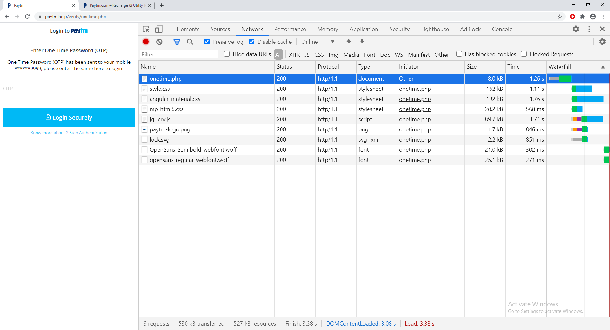Reload the page icon
The width and height of the screenshot is (610, 330).
[27, 16]
